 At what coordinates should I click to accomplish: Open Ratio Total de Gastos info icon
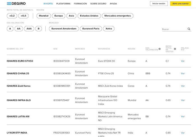(x=175, y=49)
